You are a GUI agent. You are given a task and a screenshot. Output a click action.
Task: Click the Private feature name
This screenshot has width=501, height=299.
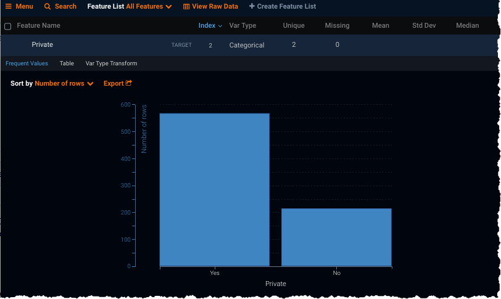click(43, 45)
